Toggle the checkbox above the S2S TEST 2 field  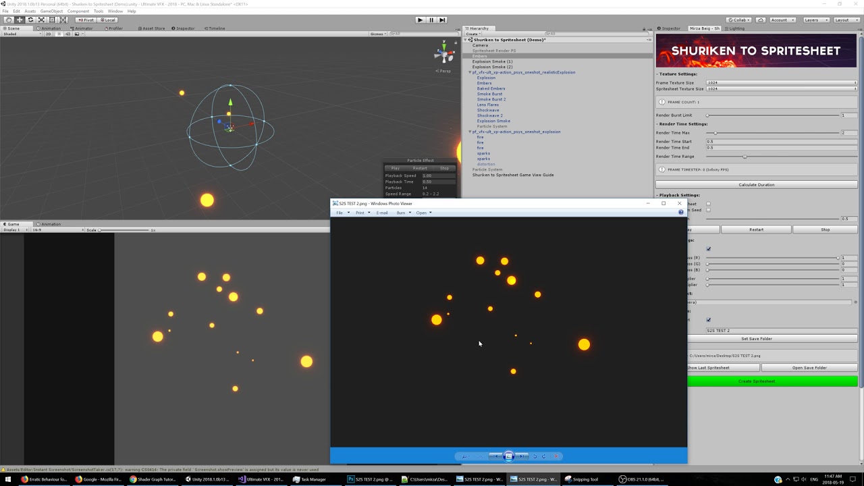(x=708, y=320)
